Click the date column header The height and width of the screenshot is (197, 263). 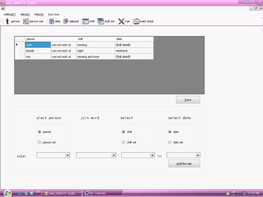pyautogui.click(x=134, y=39)
